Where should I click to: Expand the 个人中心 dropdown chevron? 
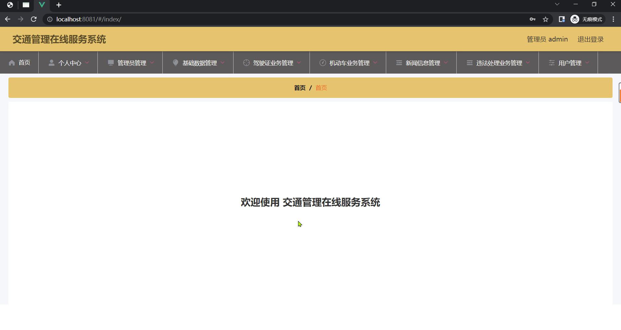point(87,62)
